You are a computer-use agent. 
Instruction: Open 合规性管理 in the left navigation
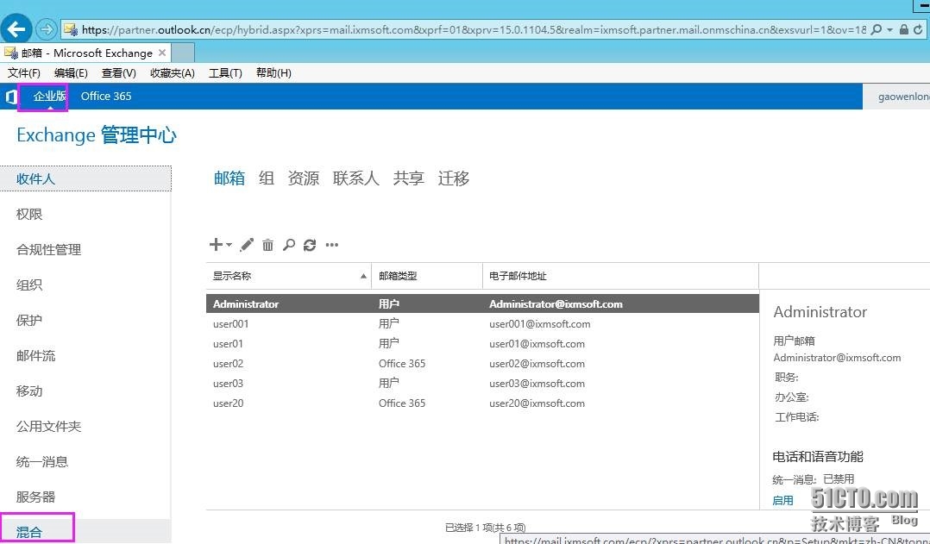click(x=48, y=249)
